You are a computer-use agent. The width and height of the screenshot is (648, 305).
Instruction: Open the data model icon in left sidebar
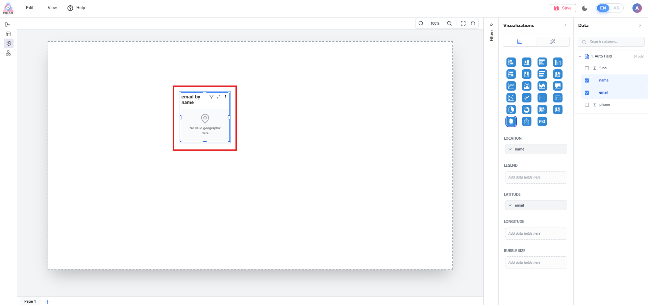(8, 53)
